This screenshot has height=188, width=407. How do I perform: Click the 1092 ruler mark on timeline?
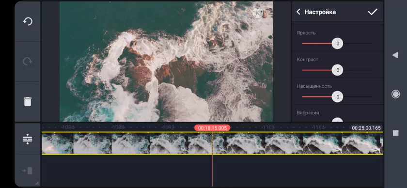168,127
